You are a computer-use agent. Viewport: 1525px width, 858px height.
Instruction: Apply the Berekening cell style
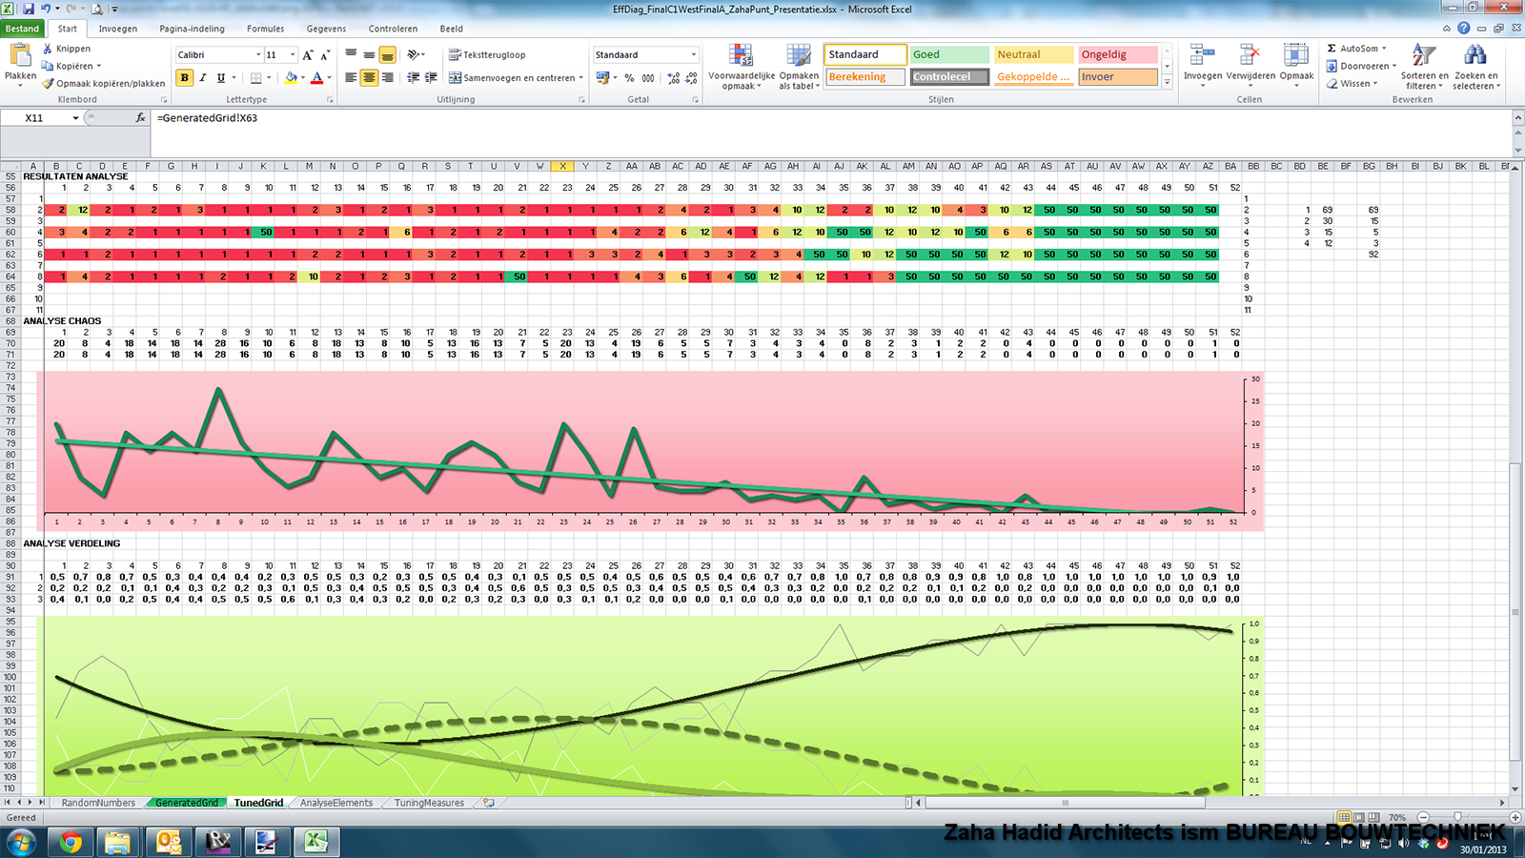click(x=864, y=77)
